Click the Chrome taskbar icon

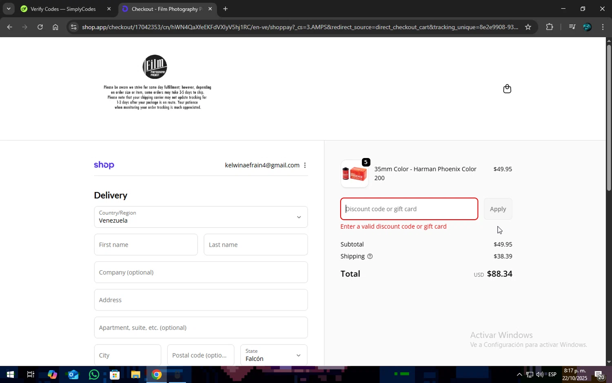157,374
